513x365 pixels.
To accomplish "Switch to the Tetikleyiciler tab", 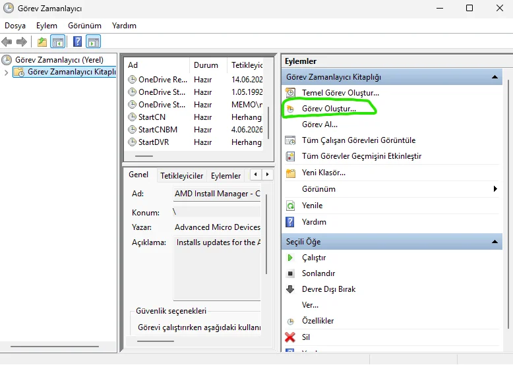I will [181, 176].
